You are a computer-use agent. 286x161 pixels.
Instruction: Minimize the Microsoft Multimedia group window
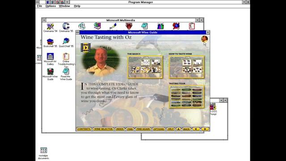coord(197,20)
